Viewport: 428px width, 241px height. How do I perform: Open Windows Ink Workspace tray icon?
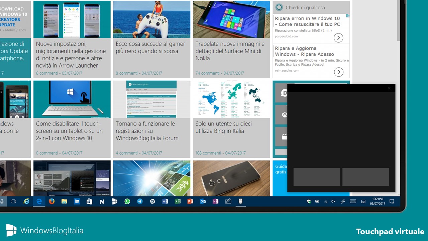click(343, 202)
